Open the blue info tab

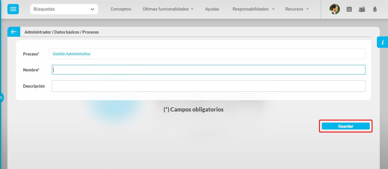(382, 42)
